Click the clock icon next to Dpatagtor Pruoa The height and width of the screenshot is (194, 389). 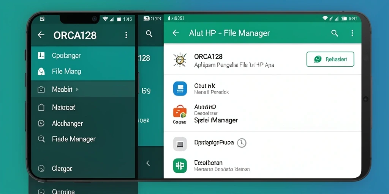[x=242, y=143]
